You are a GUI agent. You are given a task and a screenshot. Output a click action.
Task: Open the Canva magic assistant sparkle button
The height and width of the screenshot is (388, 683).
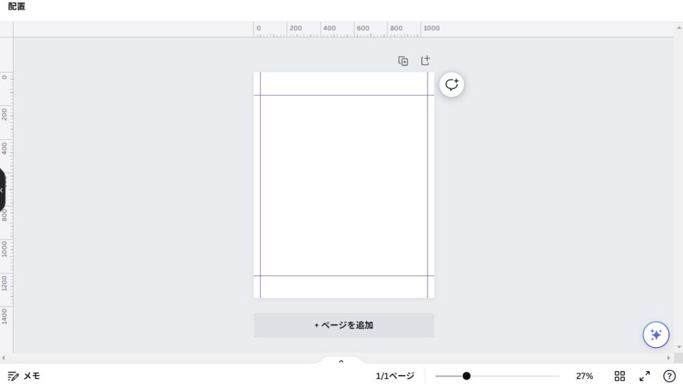(x=656, y=335)
